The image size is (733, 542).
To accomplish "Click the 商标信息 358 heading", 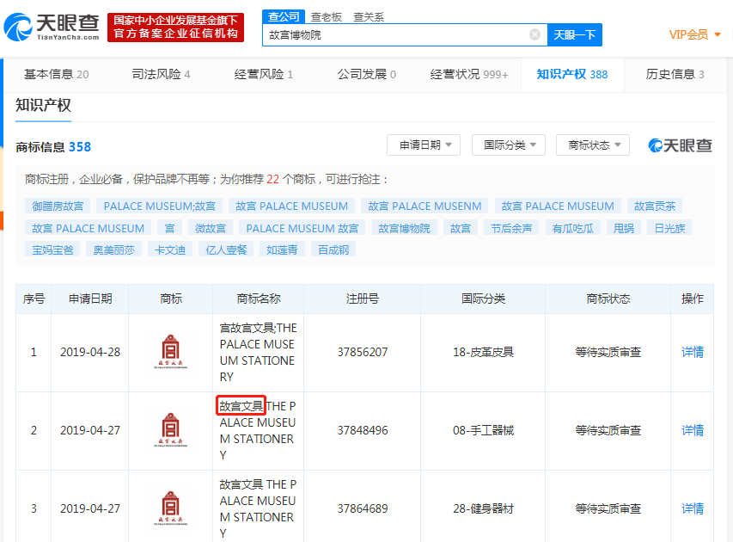I will coord(53,147).
